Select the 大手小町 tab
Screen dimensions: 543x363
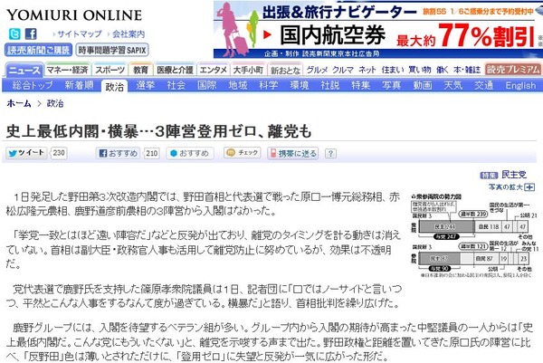point(248,70)
